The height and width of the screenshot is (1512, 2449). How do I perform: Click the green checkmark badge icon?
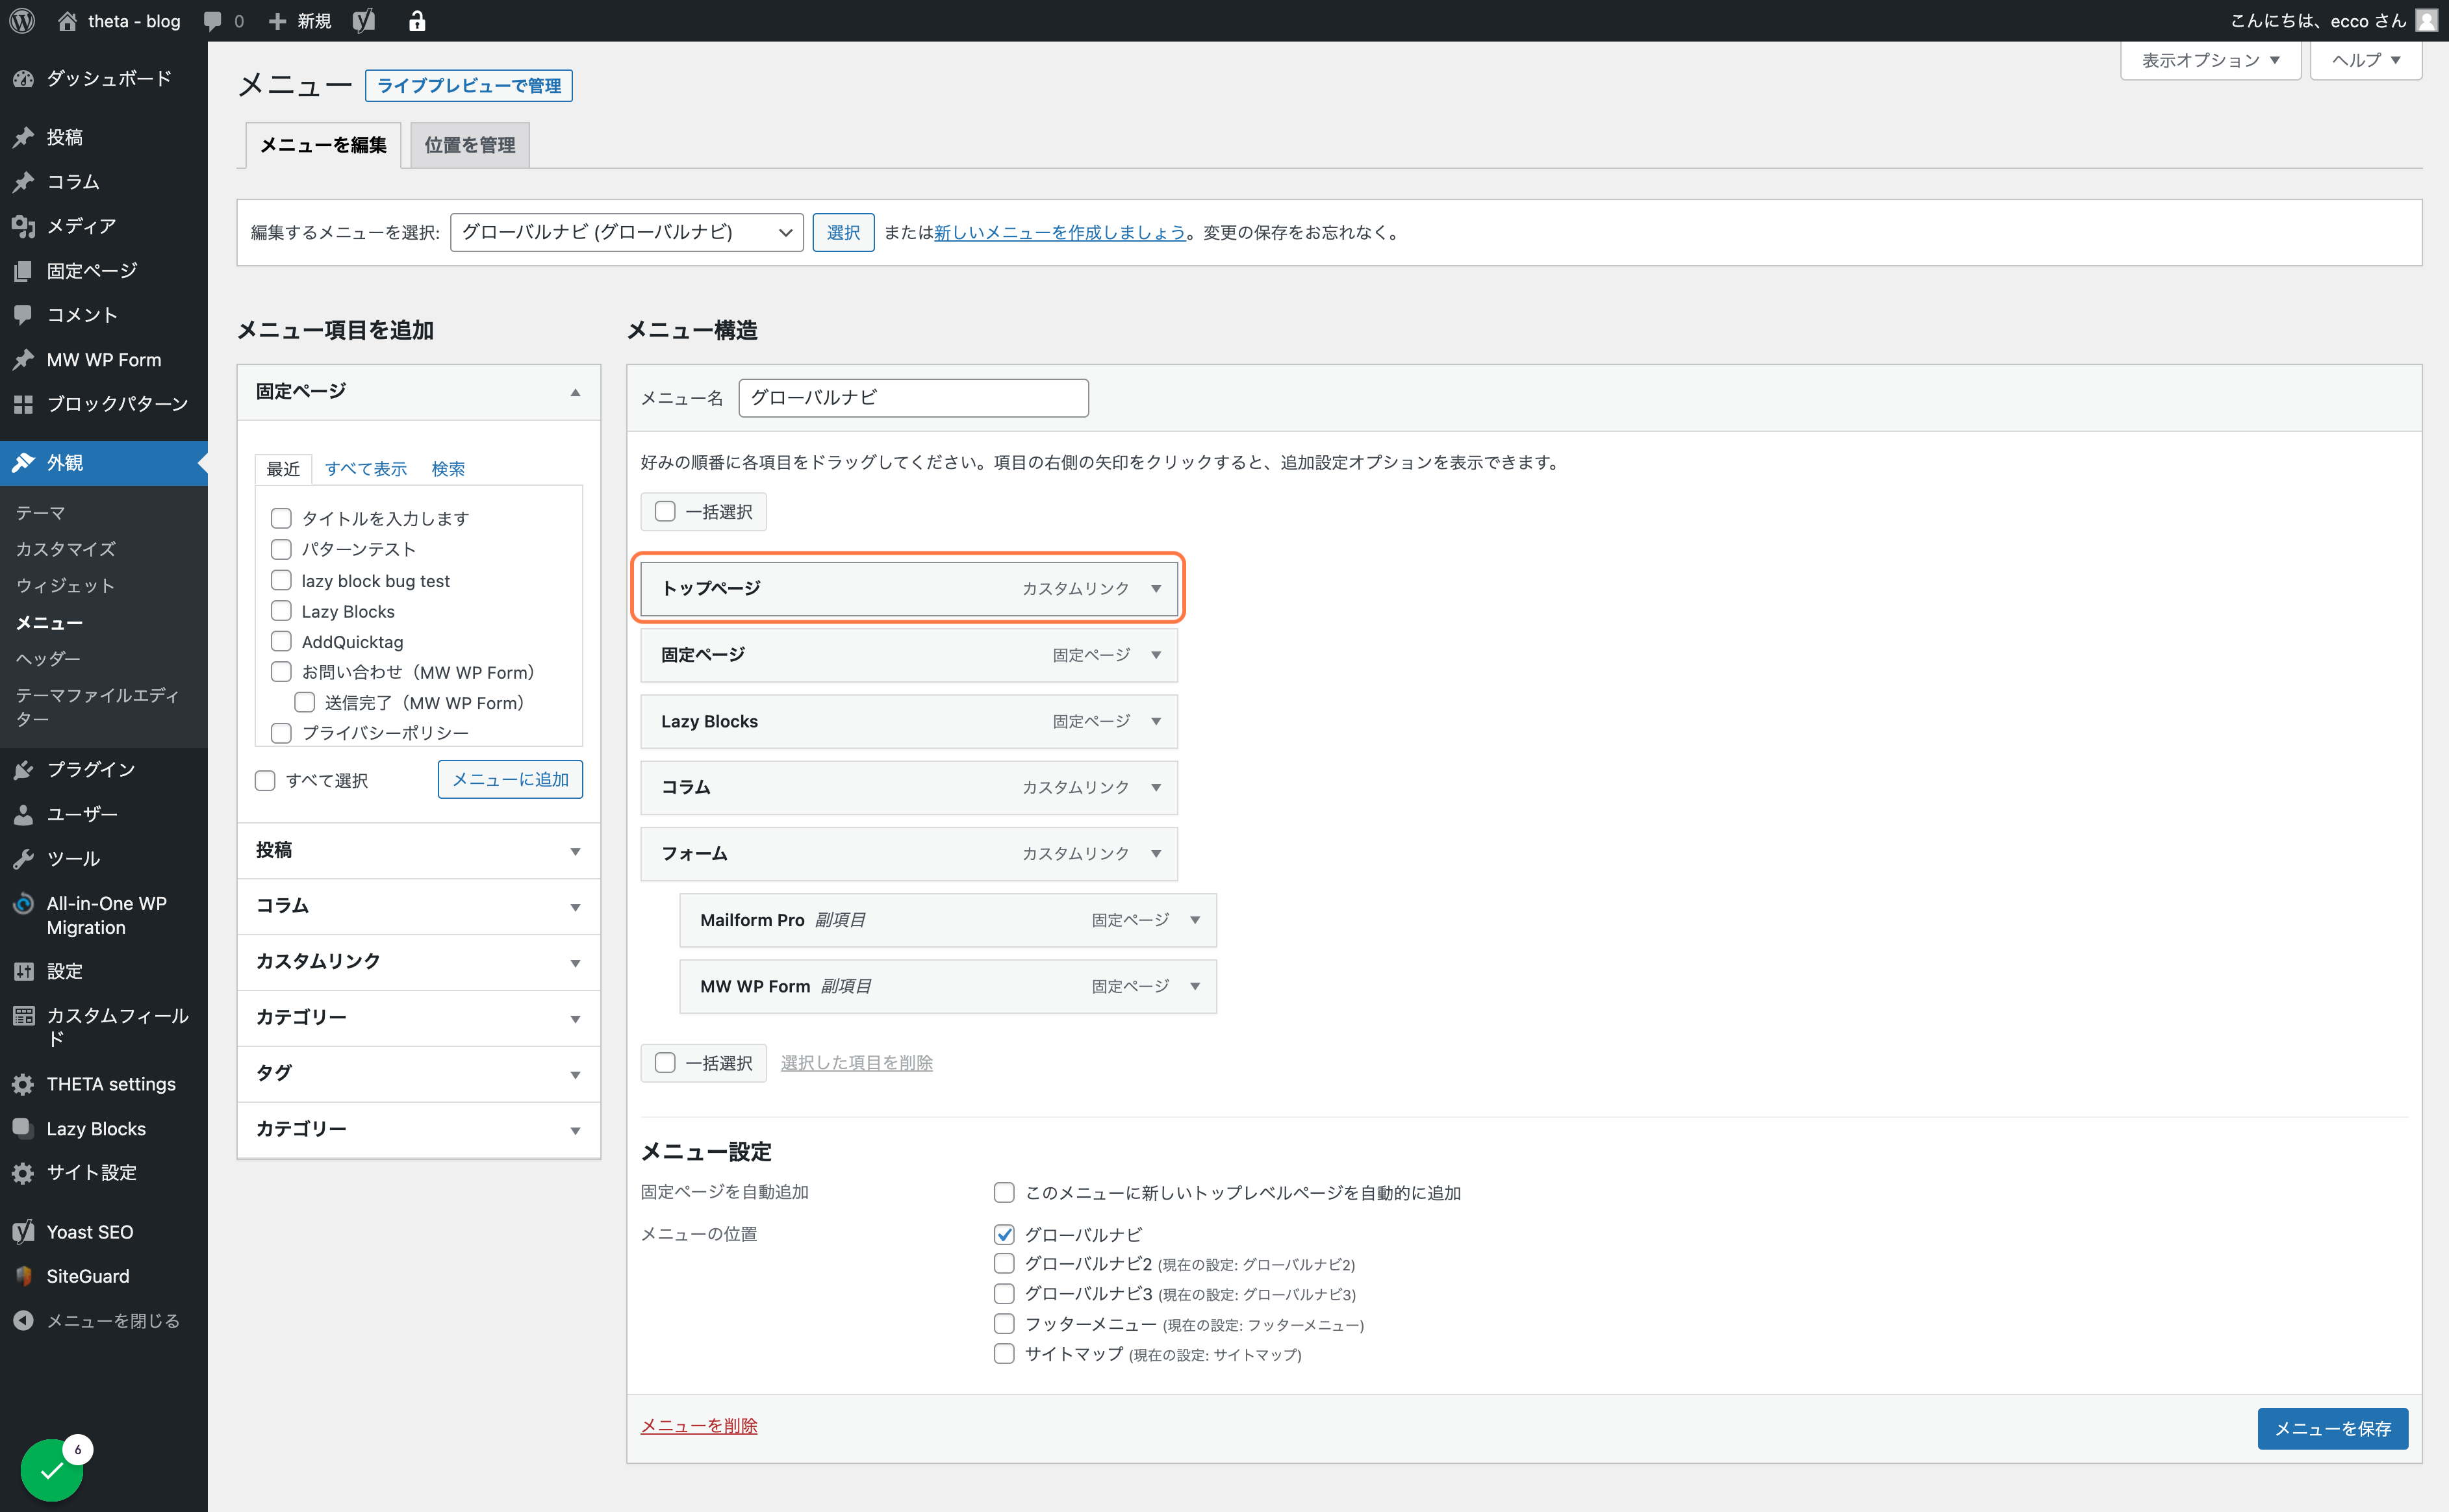(52, 1469)
